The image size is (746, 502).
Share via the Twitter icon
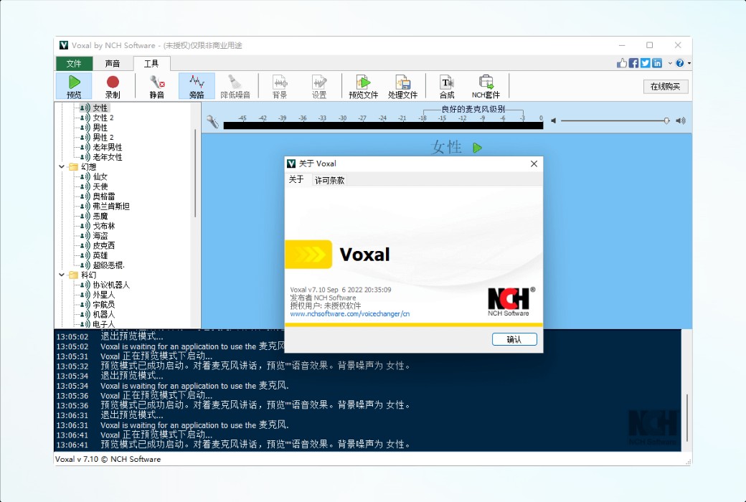tap(645, 63)
